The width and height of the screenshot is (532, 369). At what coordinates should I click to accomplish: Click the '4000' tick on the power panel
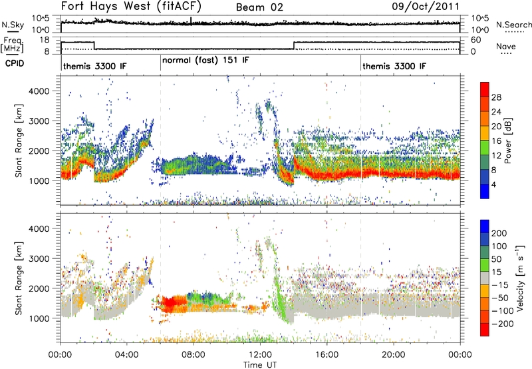click(x=39, y=91)
